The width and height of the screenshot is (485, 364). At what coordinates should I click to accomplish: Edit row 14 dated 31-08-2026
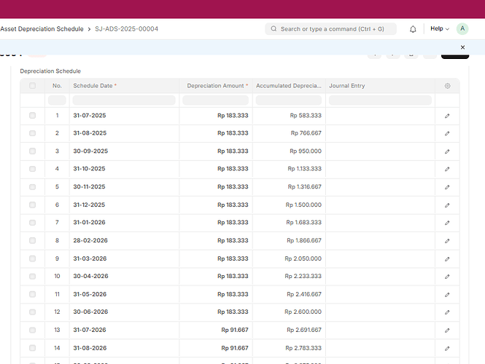(x=447, y=348)
